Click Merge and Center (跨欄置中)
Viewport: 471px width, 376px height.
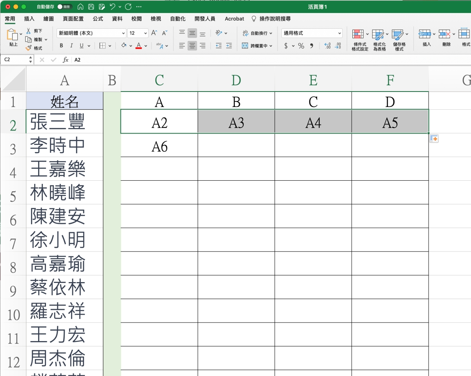coord(257,46)
